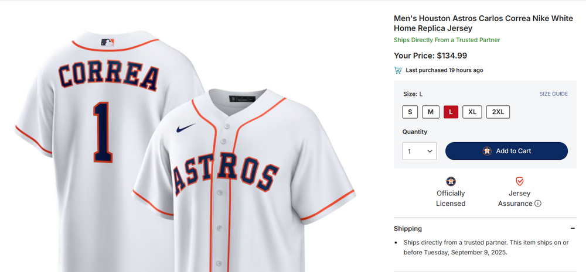Click the Officially Licensed label
Viewport: 586px width, 272px height.
[451, 198]
